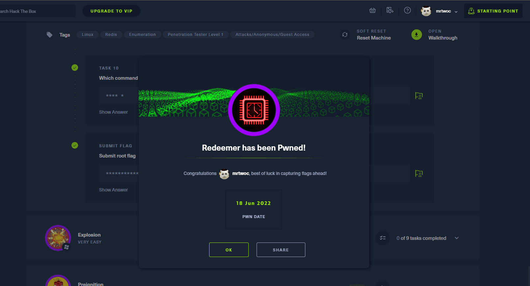Click the Submit Flag green checkmark
530x286 pixels.
click(75, 146)
